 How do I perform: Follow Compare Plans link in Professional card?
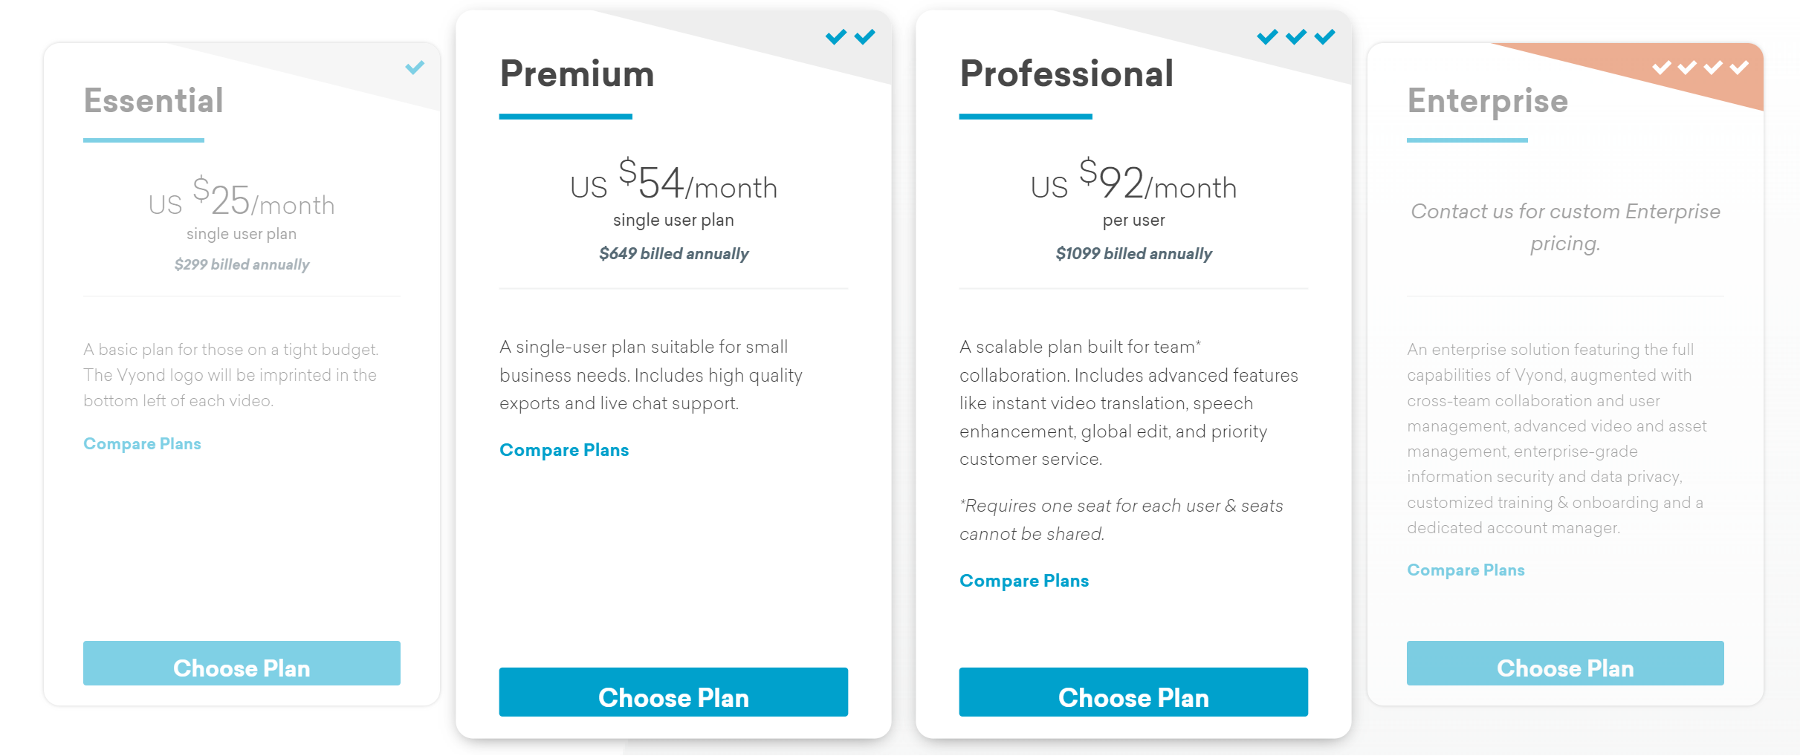pyautogui.click(x=1023, y=581)
